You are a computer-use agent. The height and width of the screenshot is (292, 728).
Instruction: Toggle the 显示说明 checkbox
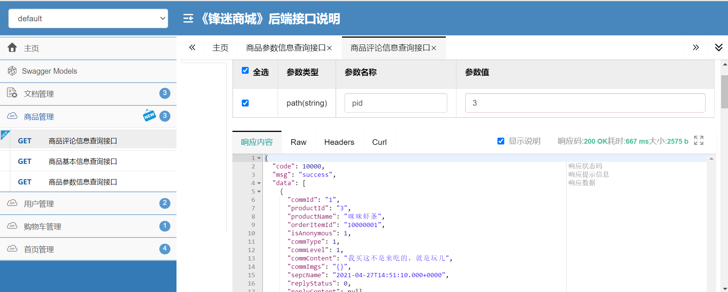point(501,141)
